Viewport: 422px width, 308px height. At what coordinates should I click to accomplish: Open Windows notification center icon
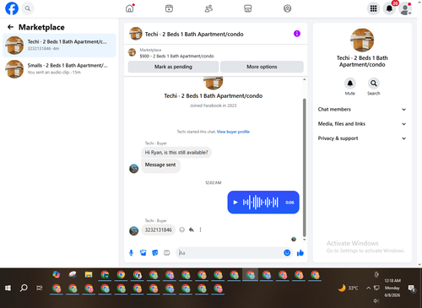click(x=412, y=288)
